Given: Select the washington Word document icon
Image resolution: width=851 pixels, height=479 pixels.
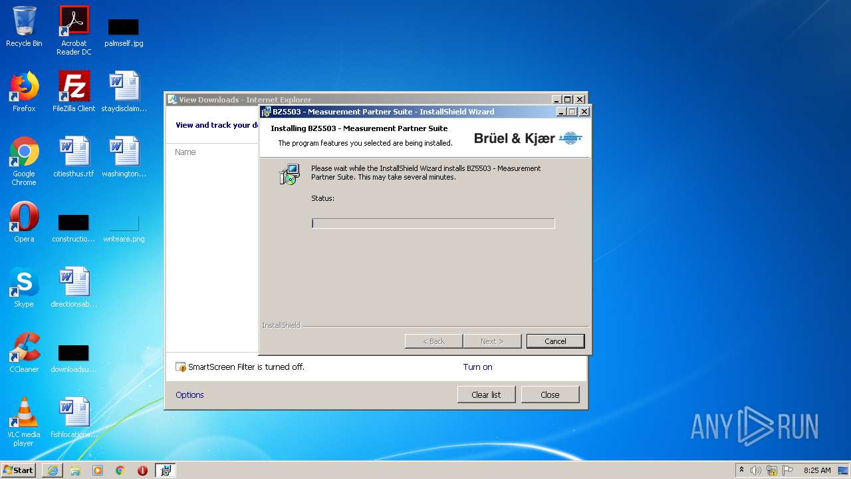Looking at the screenshot, I should pyautogui.click(x=124, y=157).
